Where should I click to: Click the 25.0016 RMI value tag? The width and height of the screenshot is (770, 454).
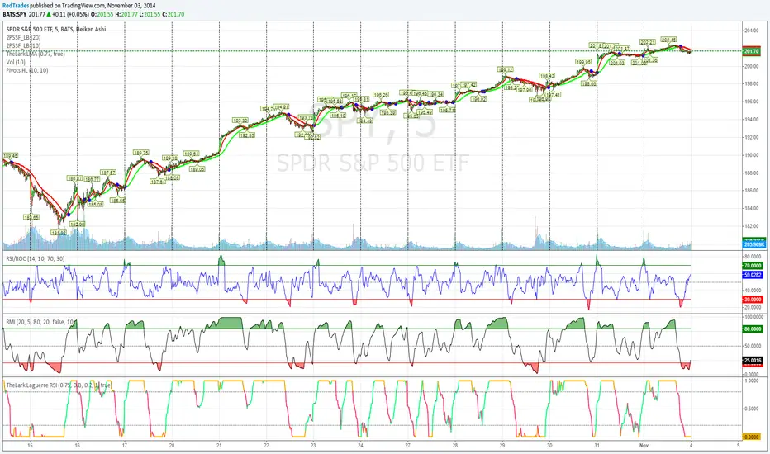[753, 360]
